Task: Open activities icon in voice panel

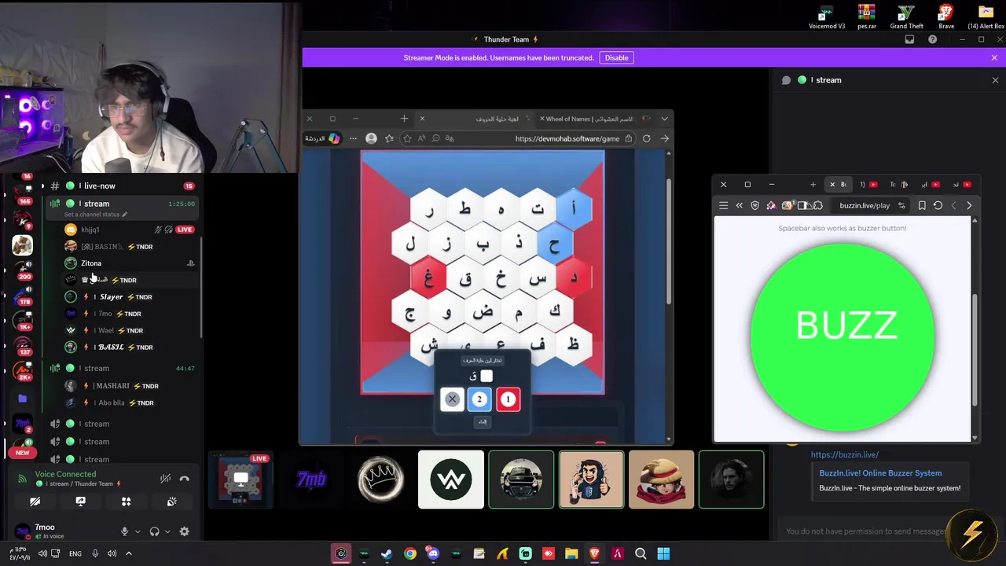Action: 126,502
